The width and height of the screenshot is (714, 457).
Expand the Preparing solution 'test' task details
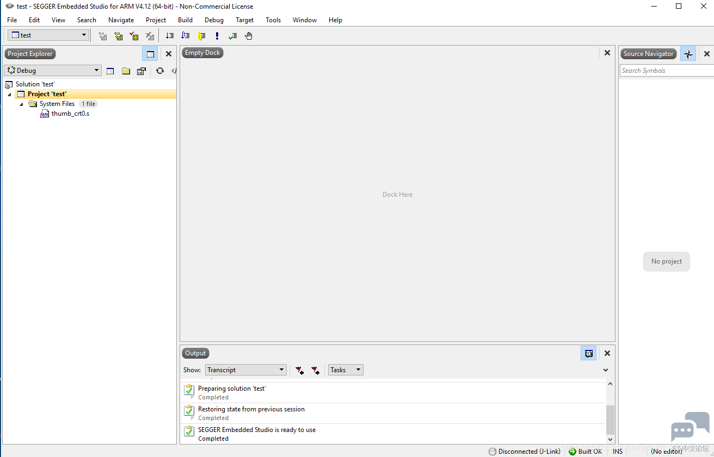pos(192,398)
